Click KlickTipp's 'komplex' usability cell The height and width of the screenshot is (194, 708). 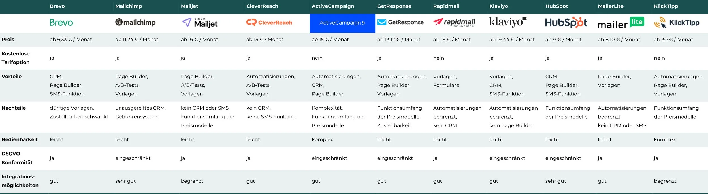click(665, 139)
